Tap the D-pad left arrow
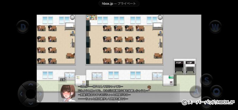This screenshot has width=238, height=110. pos(21,94)
